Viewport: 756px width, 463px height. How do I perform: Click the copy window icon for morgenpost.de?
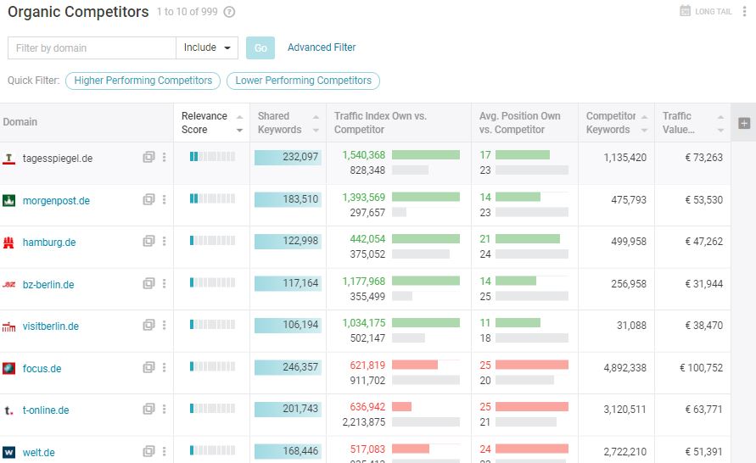[148, 199]
